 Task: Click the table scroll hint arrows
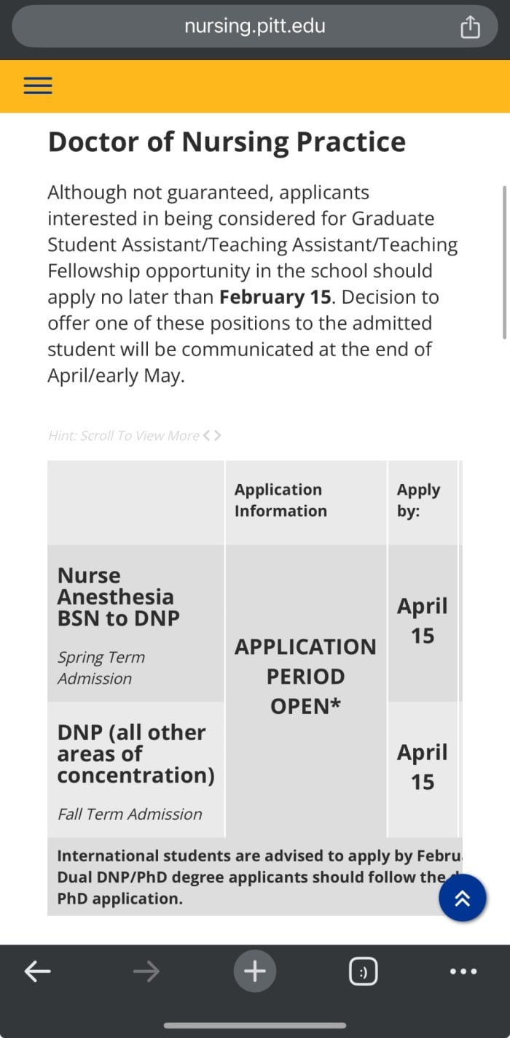coord(212,436)
